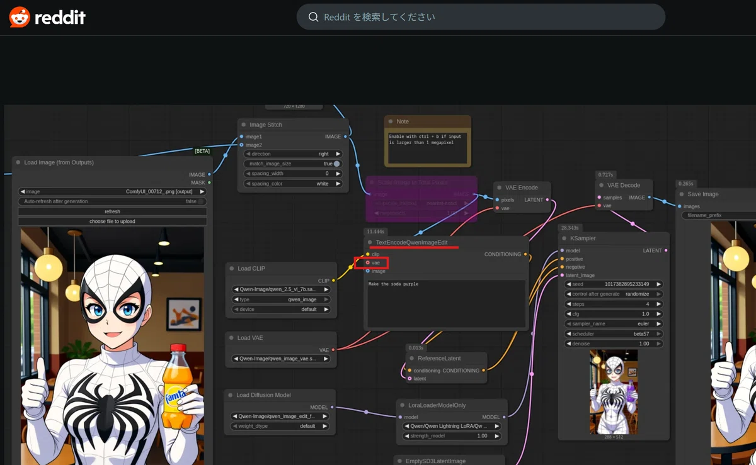The width and height of the screenshot is (756, 465).
Task: Open the Lightning LoRA name selector
Action: coord(452,426)
